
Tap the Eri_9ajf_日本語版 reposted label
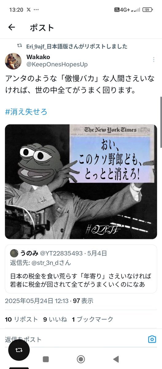[77, 46]
